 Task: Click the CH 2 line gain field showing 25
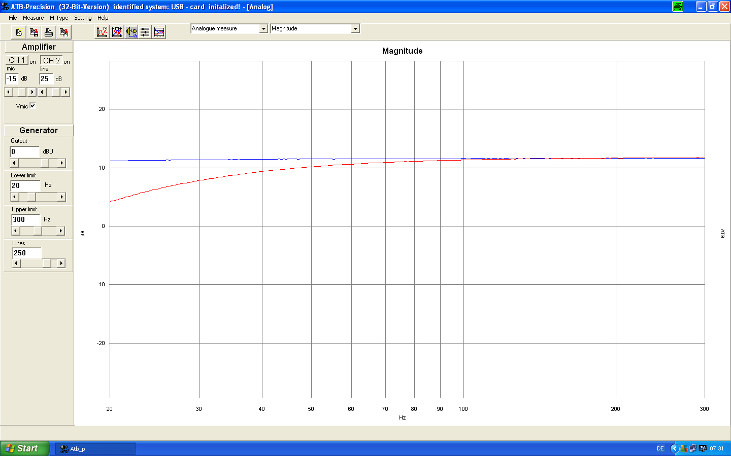point(46,79)
